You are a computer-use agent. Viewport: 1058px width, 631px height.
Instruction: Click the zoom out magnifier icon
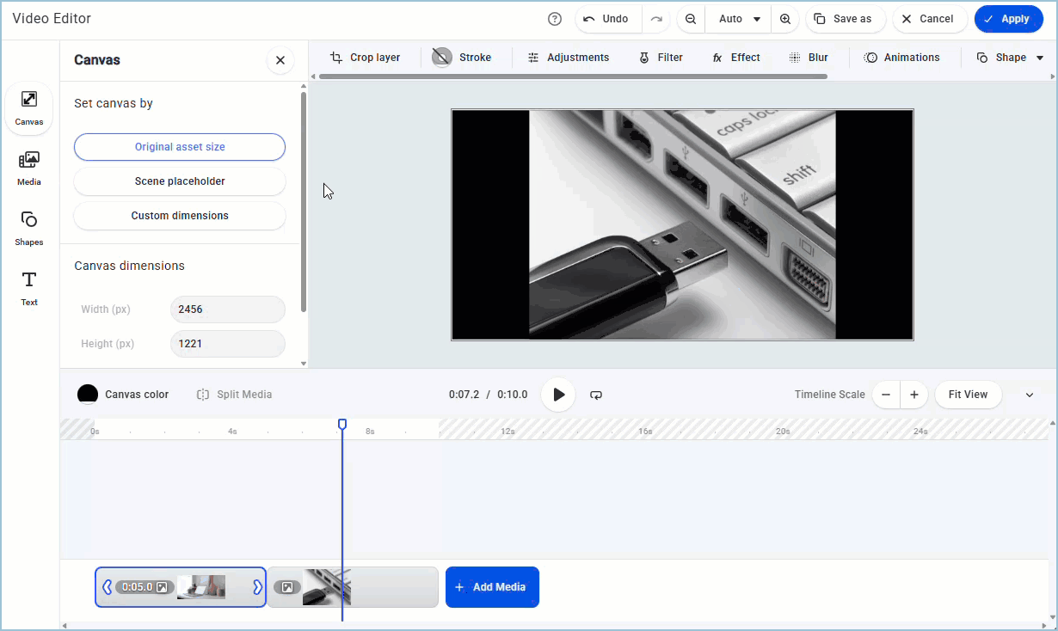690,19
